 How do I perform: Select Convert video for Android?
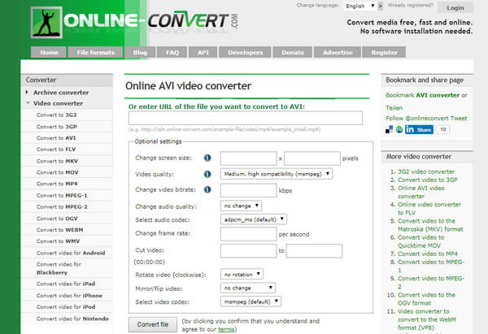click(x=71, y=254)
